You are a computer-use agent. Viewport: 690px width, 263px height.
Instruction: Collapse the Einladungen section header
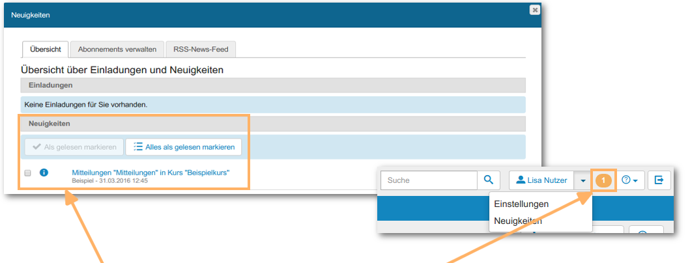(x=272, y=85)
